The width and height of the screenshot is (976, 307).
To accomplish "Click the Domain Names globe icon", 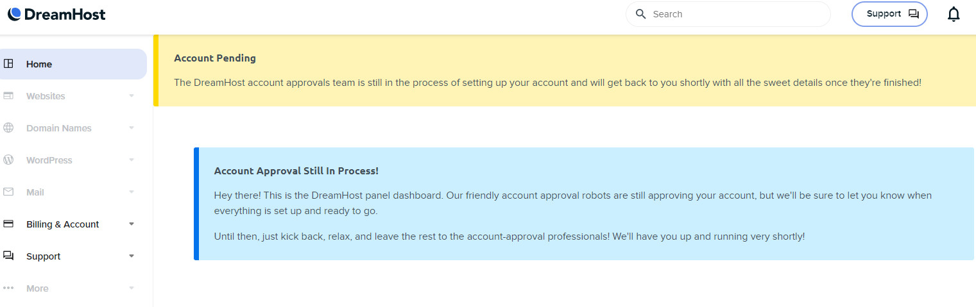I will click(9, 128).
